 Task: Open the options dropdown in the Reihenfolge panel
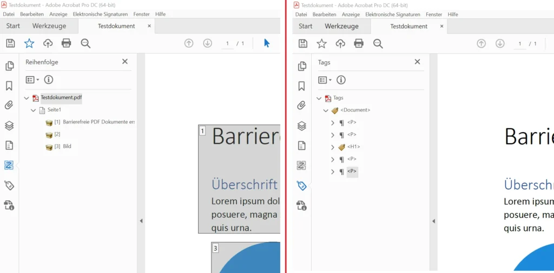pos(32,80)
